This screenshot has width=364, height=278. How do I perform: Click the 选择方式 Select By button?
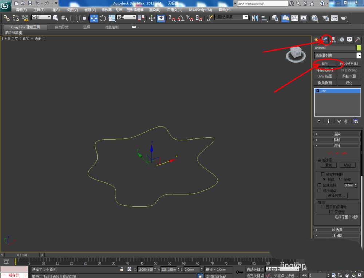336,196
